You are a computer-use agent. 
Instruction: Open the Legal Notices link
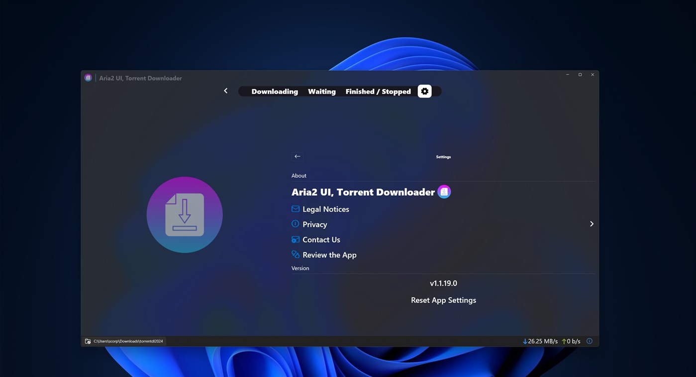tap(326, 209)
